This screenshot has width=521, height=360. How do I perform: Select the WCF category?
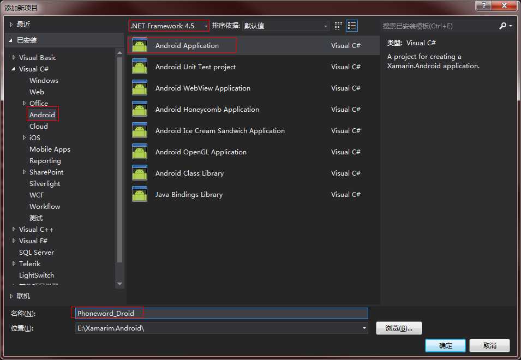pyautogui.click(x=37, y=195)
